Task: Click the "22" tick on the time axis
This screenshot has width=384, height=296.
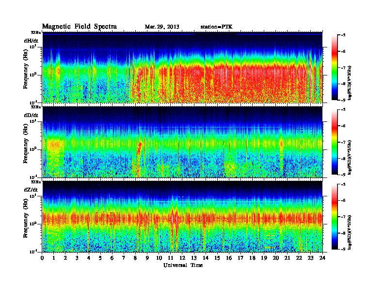Action: click(299, 258)
